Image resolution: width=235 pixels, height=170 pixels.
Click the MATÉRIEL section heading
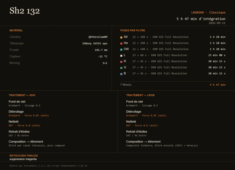[x=16, y=31]
